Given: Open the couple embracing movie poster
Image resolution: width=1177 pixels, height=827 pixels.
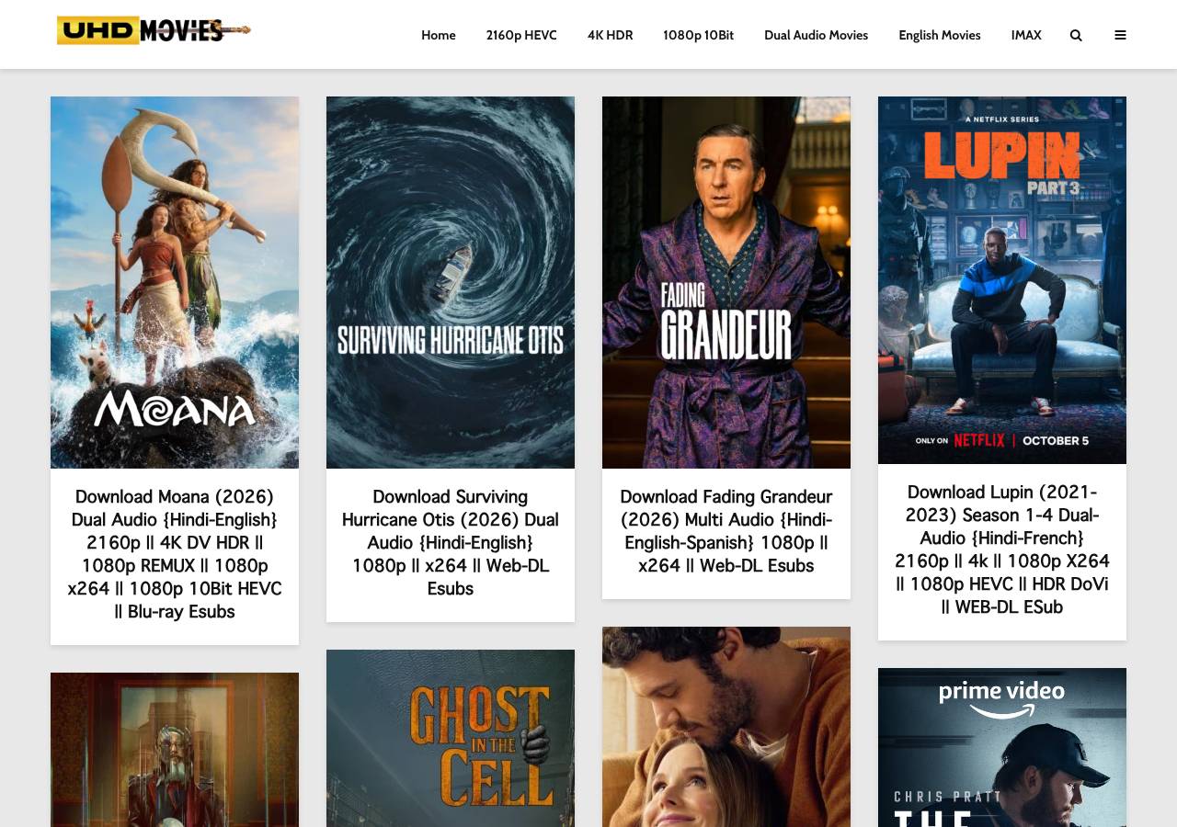Looking at the screenshot, I should coord(726,727).
